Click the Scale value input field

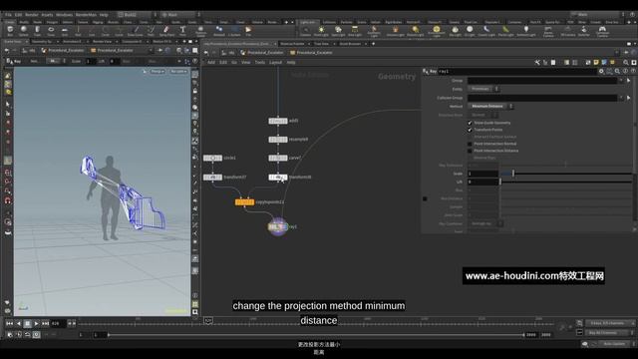tap(482, 174)
